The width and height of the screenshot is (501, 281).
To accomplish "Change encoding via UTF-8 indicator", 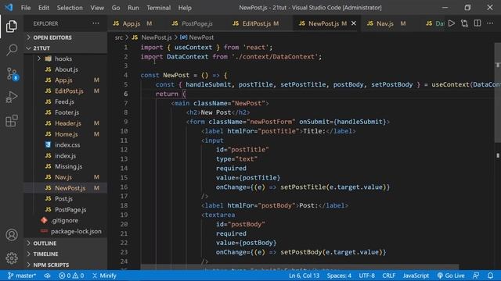I will click(367, 276).
